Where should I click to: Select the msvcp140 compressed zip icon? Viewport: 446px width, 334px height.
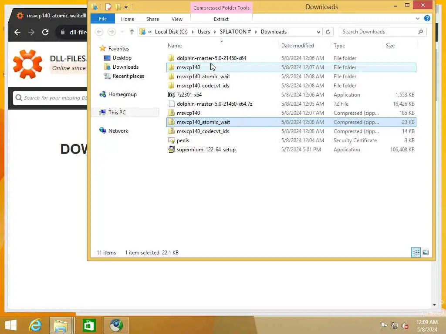tap(171, 113)
